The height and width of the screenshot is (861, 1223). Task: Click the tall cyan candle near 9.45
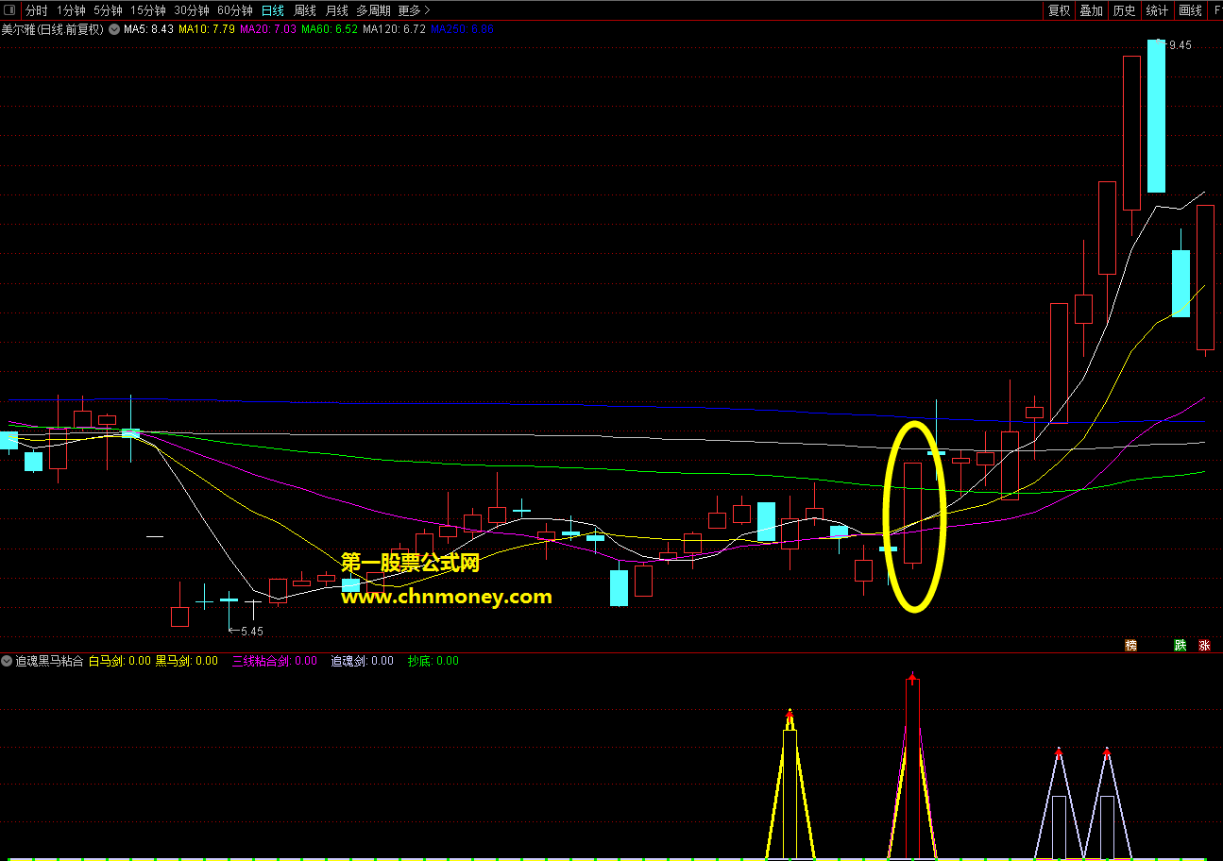(1156, 116)
